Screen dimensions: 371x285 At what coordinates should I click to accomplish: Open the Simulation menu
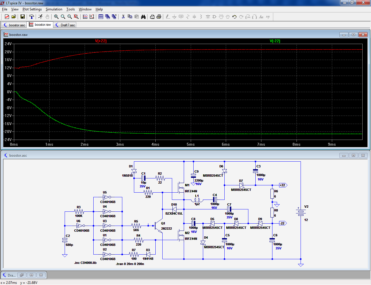point(54,9)
